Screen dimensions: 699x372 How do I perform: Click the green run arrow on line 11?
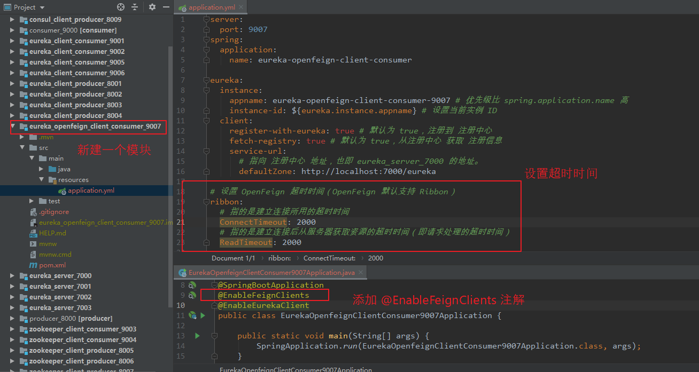click(x=203, y=315)
